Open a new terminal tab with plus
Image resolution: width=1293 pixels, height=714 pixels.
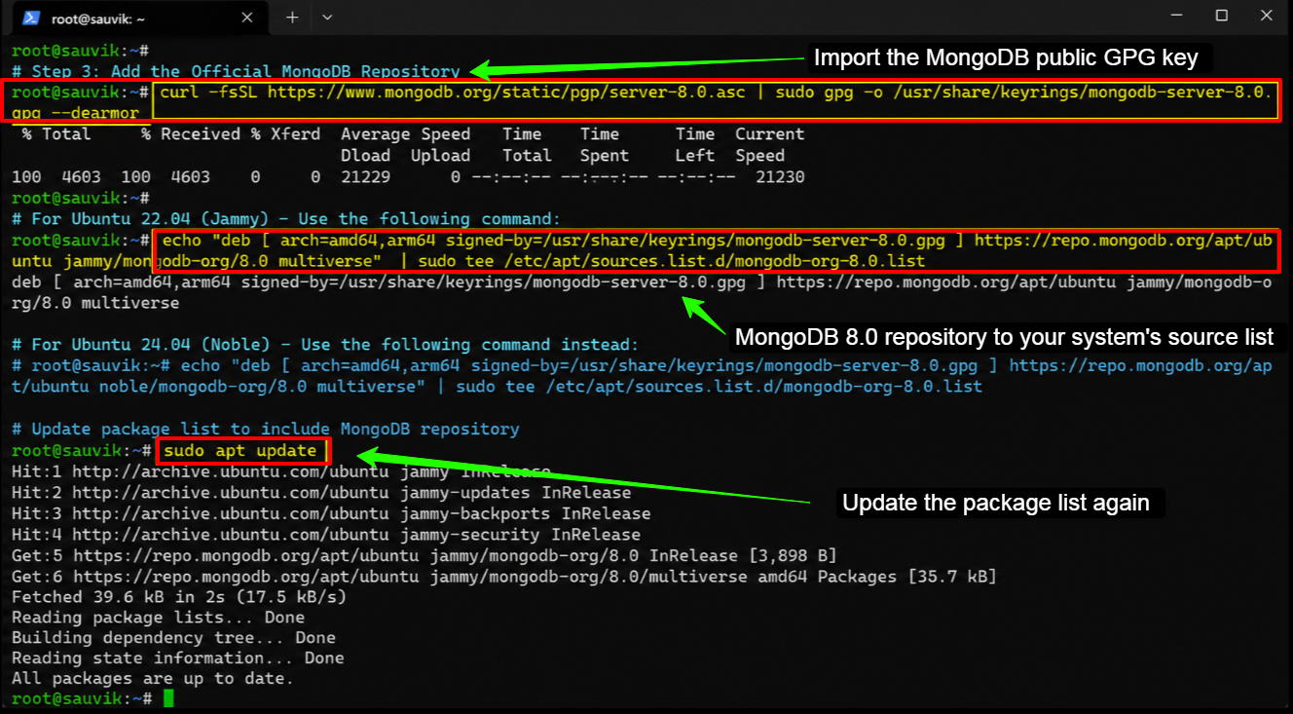coord(292,18)
